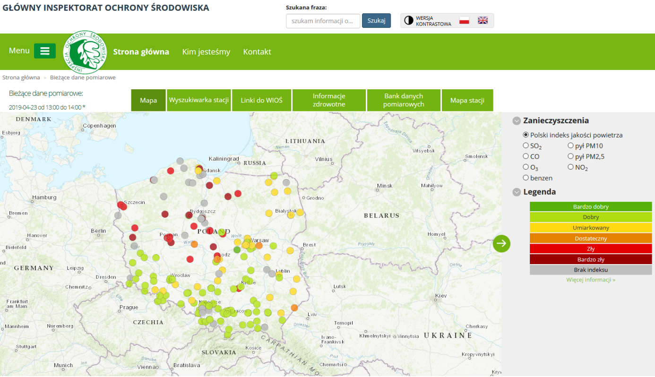Screen dimensions: 655x377
Task: Follow the Więcej informacji link
Action: (x=591, y=280)
